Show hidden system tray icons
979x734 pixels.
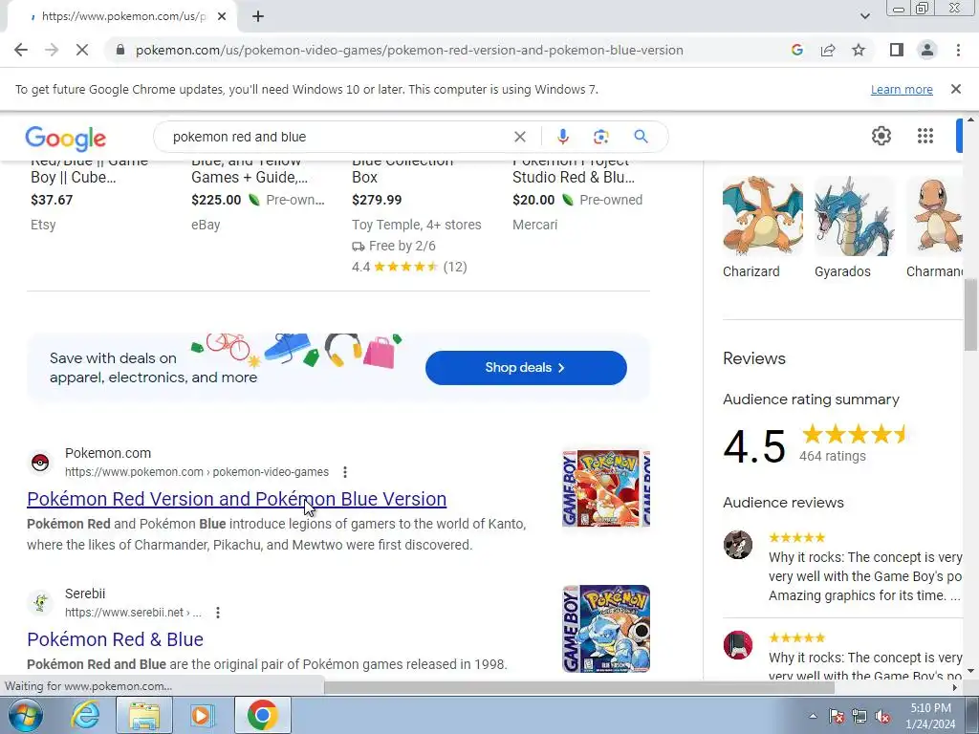point(813,716)
